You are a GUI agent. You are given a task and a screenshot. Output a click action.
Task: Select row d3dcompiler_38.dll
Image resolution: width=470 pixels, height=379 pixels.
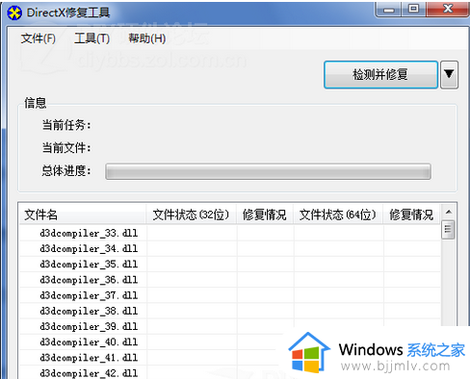230,311
